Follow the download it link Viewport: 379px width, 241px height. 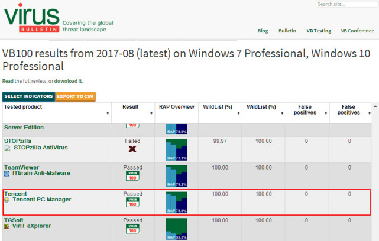[x=68, y=81]
